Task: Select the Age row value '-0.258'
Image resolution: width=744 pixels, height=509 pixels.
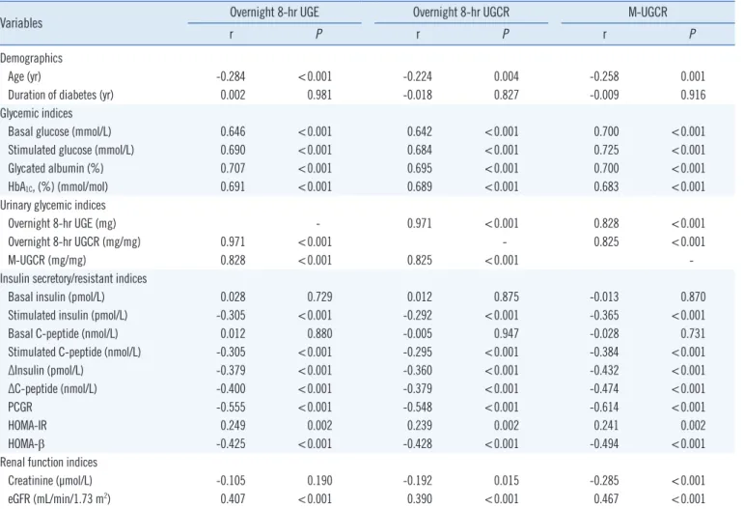Action: point(604,76)
